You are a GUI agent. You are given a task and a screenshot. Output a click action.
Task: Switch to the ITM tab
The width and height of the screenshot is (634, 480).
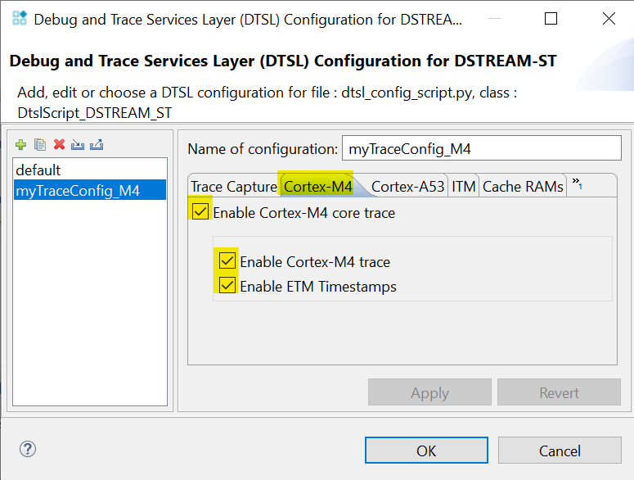click(463, 187)
